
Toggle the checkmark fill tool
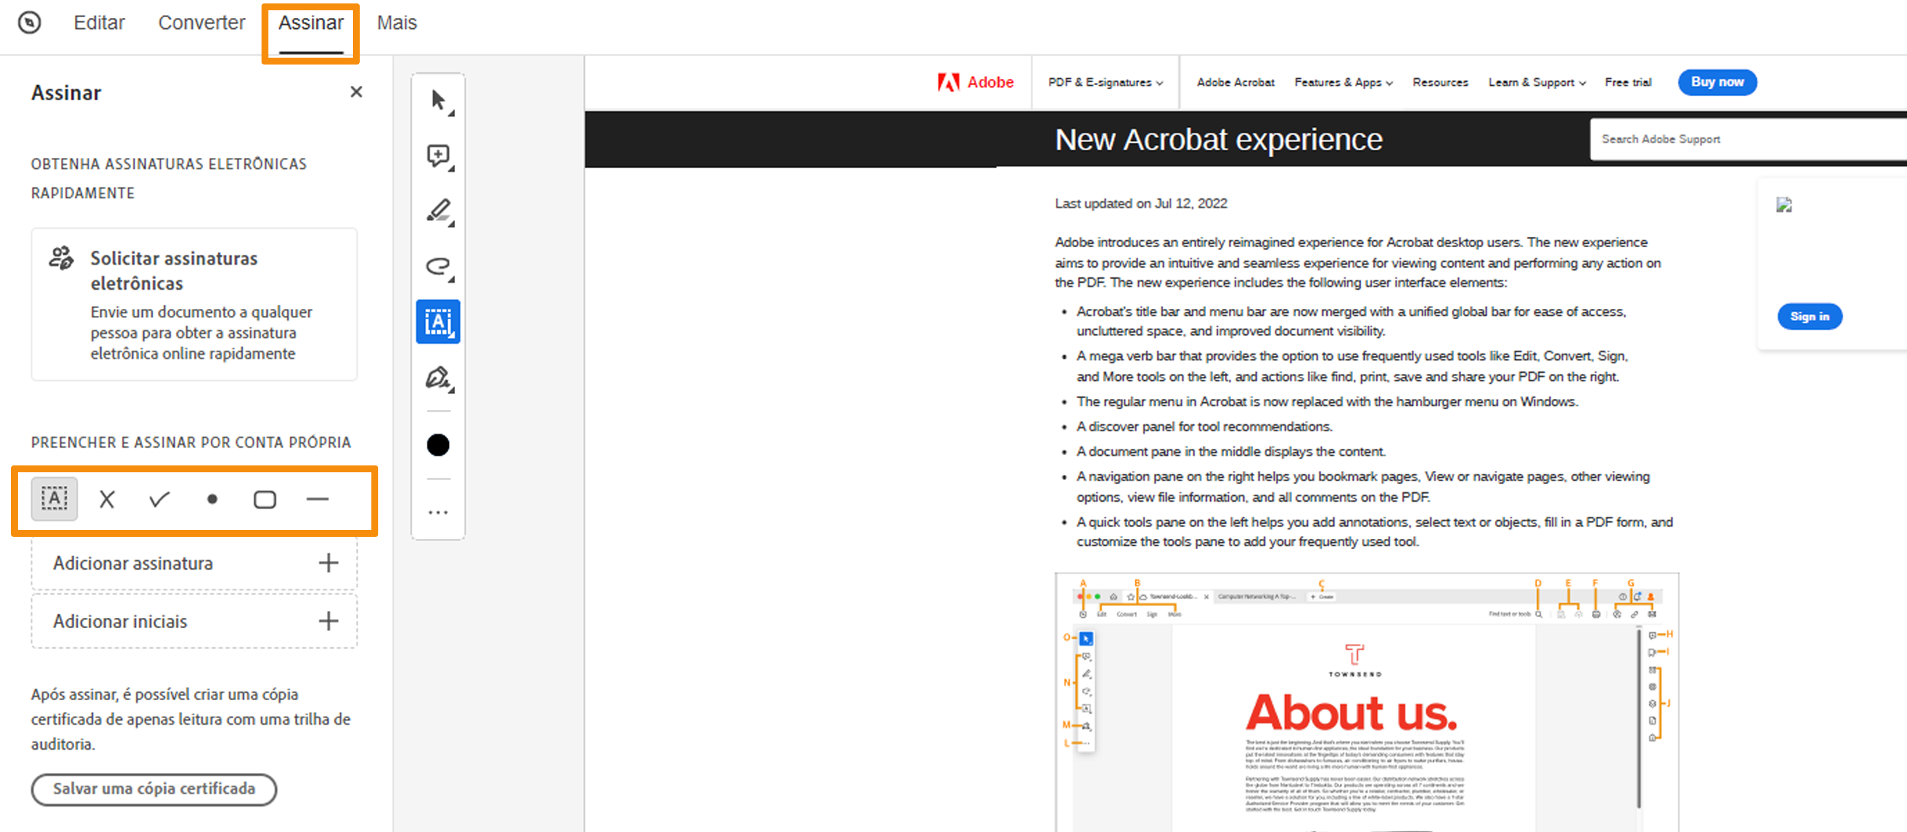[159, 500]
